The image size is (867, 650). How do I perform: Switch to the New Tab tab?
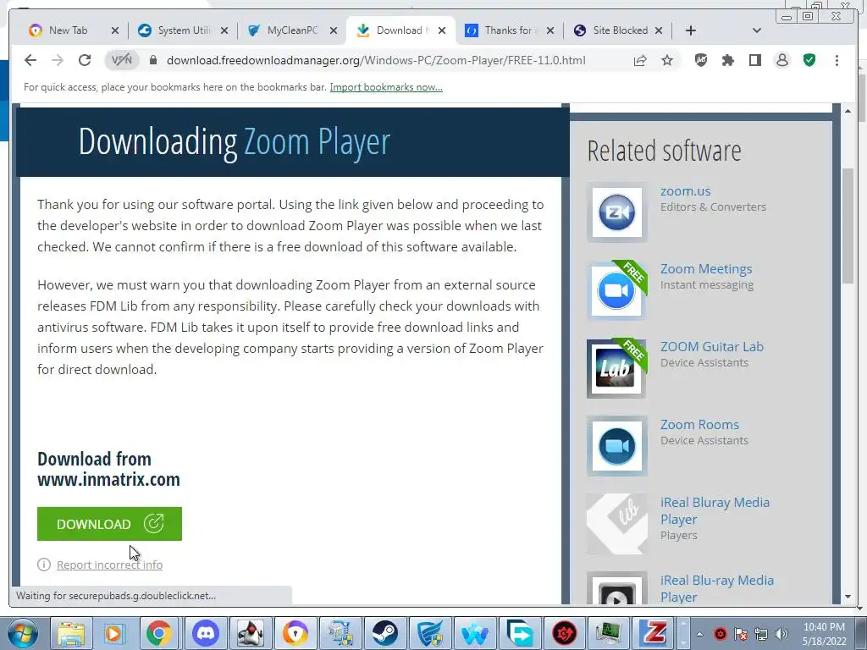68,30
